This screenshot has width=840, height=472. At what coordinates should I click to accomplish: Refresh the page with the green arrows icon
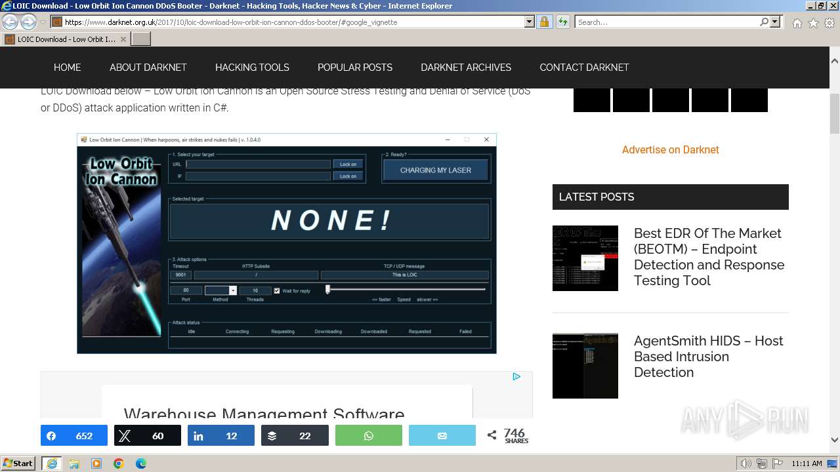[562, 22]
